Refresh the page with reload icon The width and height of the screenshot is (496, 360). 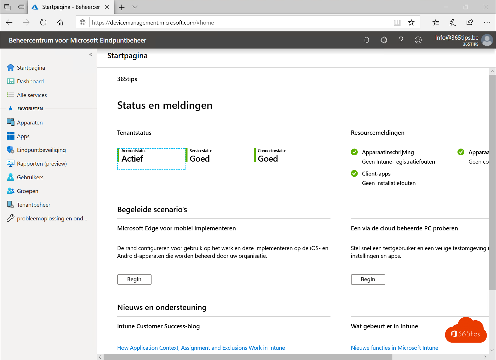pyautogui.click(x=43, y=23)
